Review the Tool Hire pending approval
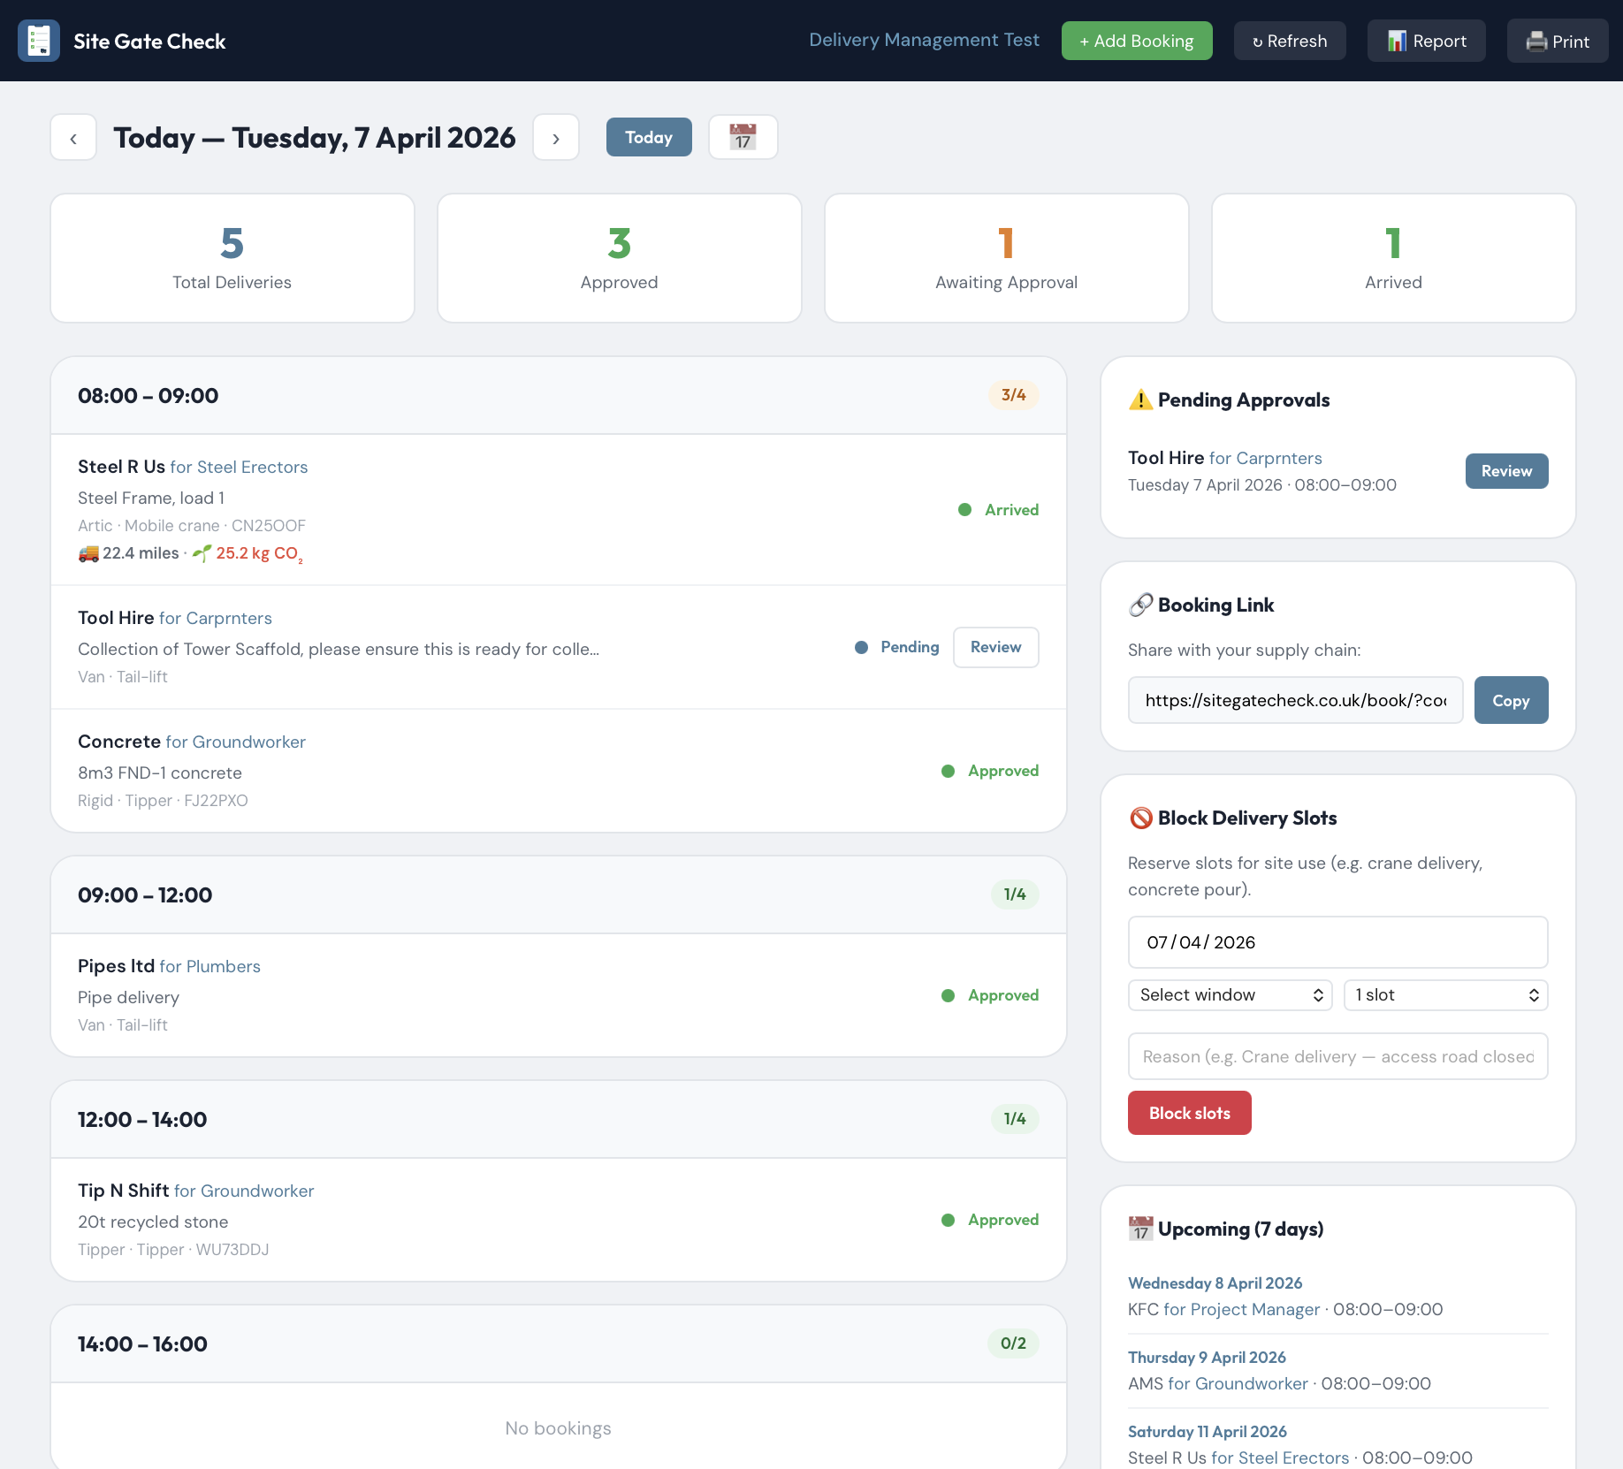 tap(1505, 471)
